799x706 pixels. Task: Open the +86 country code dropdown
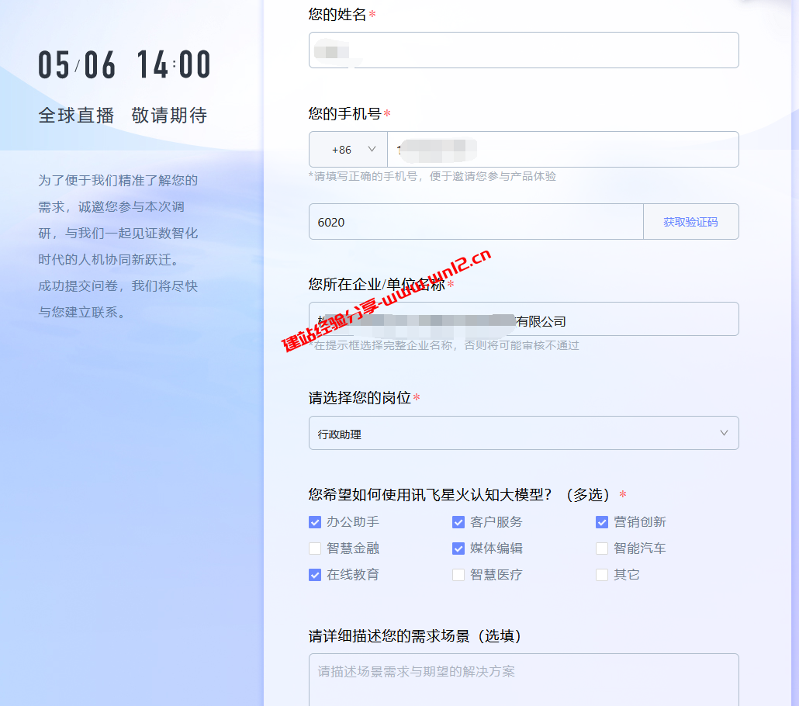(x=348, y=149)
